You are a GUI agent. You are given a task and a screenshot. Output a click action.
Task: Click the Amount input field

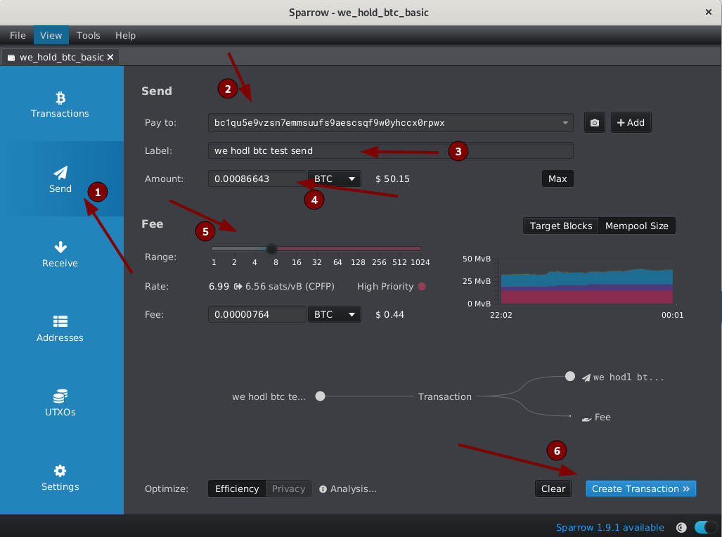(x=257, y=179)
